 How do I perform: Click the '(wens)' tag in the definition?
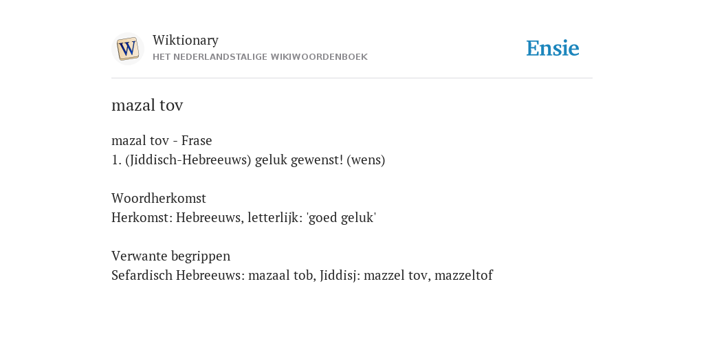366,160
